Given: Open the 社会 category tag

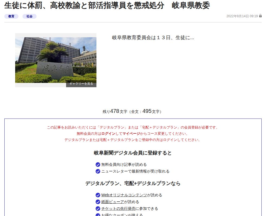Looking at the screenshot, I should click(x=29, y=16).
